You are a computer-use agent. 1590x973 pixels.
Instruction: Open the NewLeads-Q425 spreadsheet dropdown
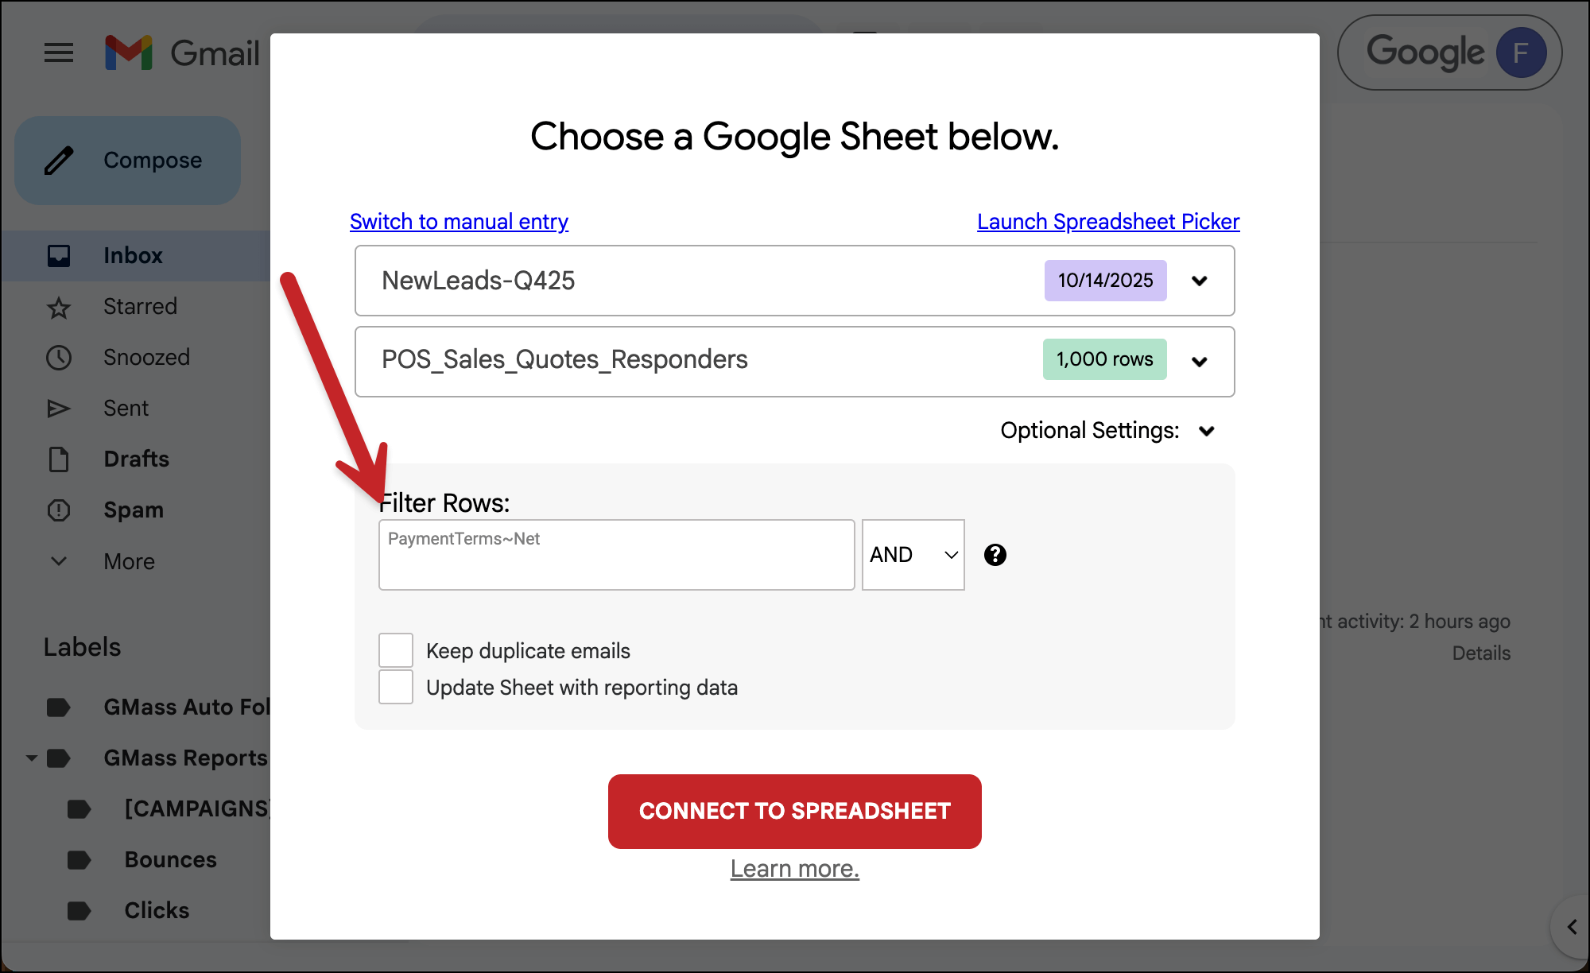coord(1199,281)
